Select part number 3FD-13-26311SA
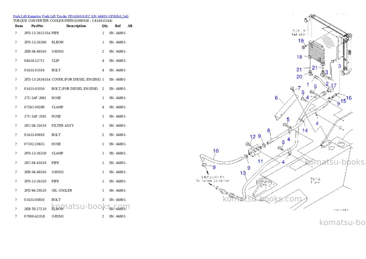This screenshot has height=259, width=366. 37,33
